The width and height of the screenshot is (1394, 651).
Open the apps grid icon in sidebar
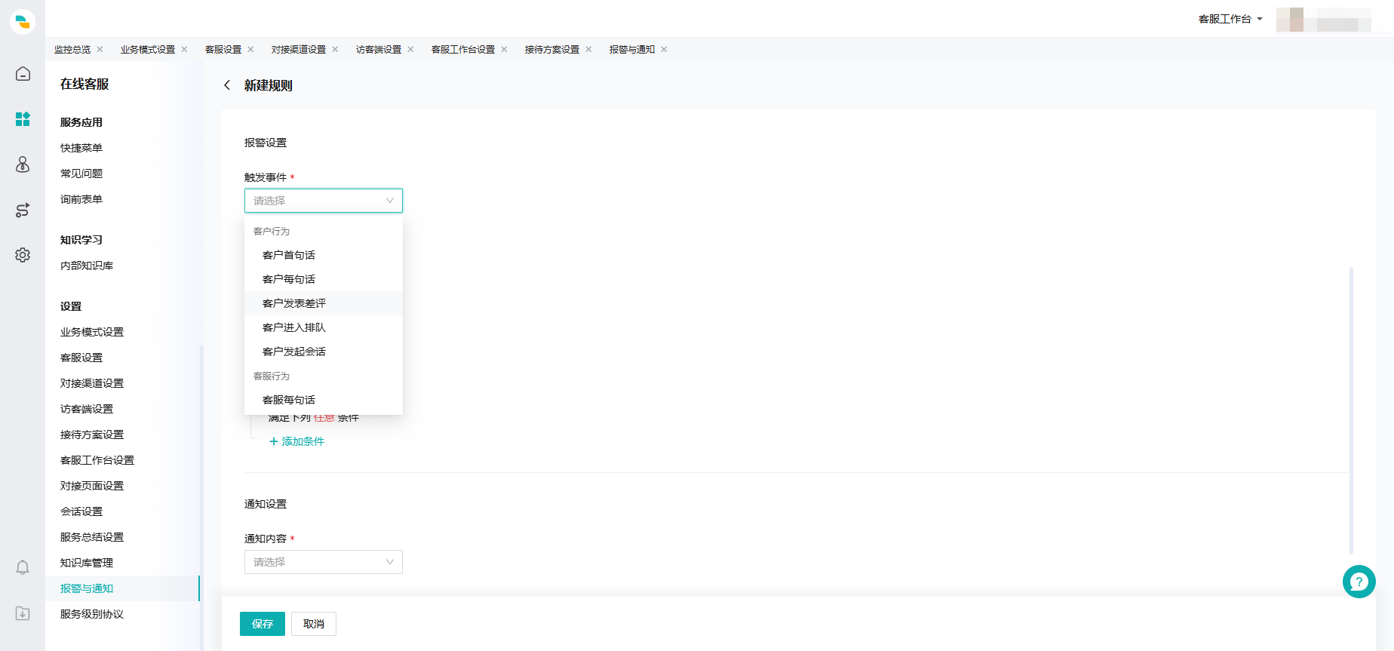(x=23, y=119)
